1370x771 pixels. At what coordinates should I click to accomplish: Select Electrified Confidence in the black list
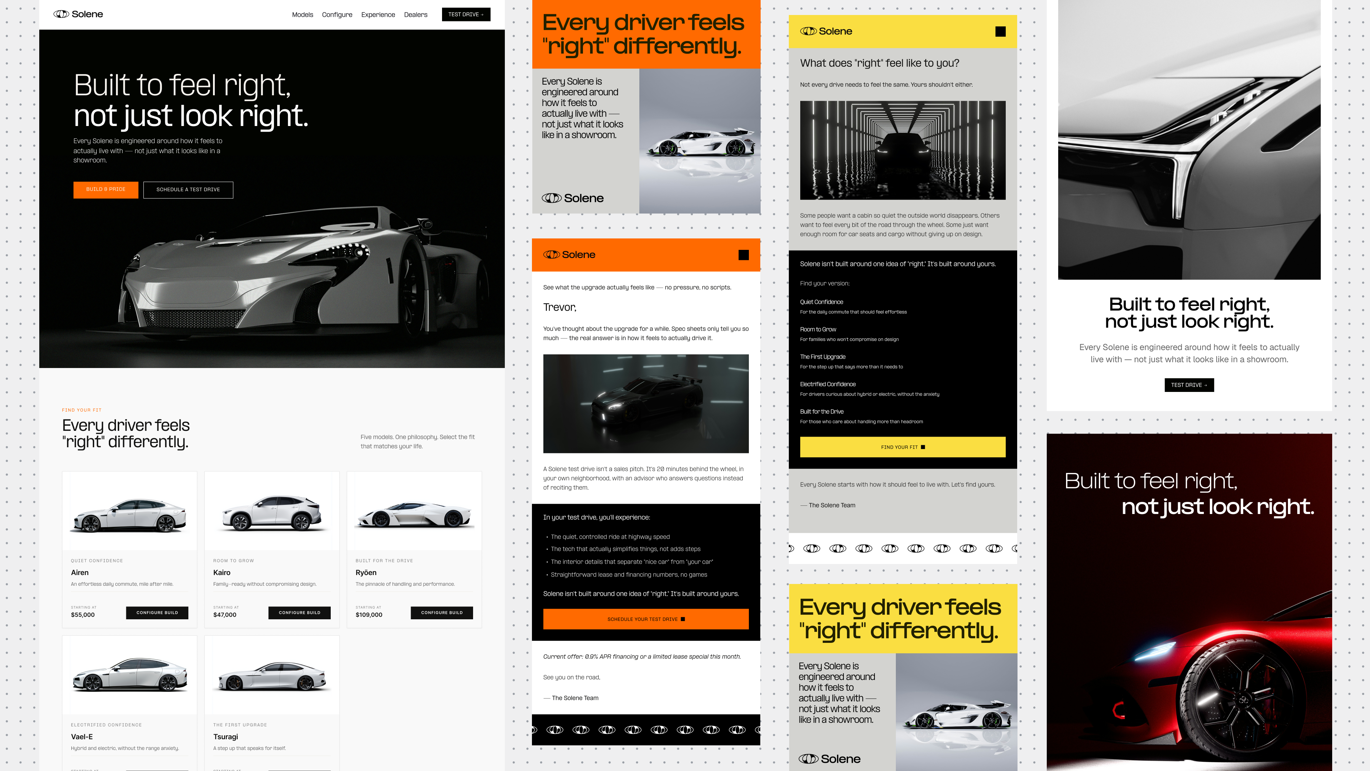828,384
